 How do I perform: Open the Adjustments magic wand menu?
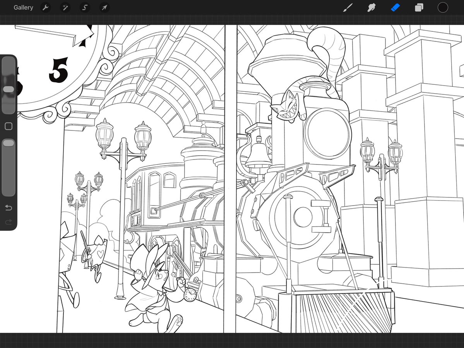pyautogui.click(x=65, y=7)
